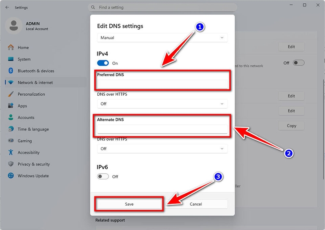Screen dimensions: 325x230
Task: Click the Copy button behind dialog
Action: (291, 126)
